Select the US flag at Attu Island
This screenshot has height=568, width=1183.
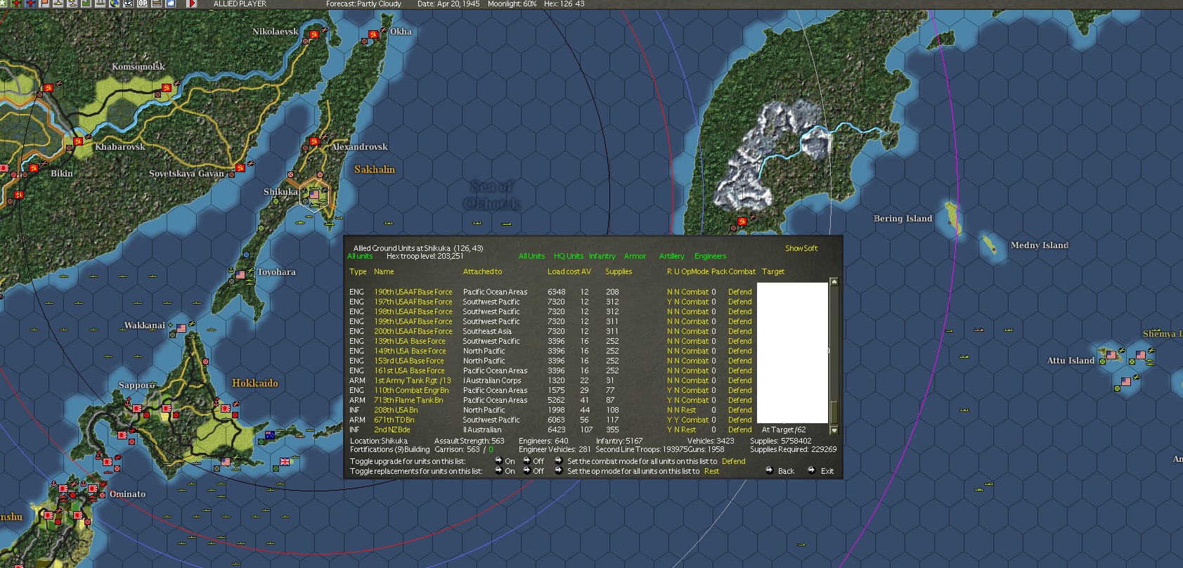click(x=1111, y=355)
